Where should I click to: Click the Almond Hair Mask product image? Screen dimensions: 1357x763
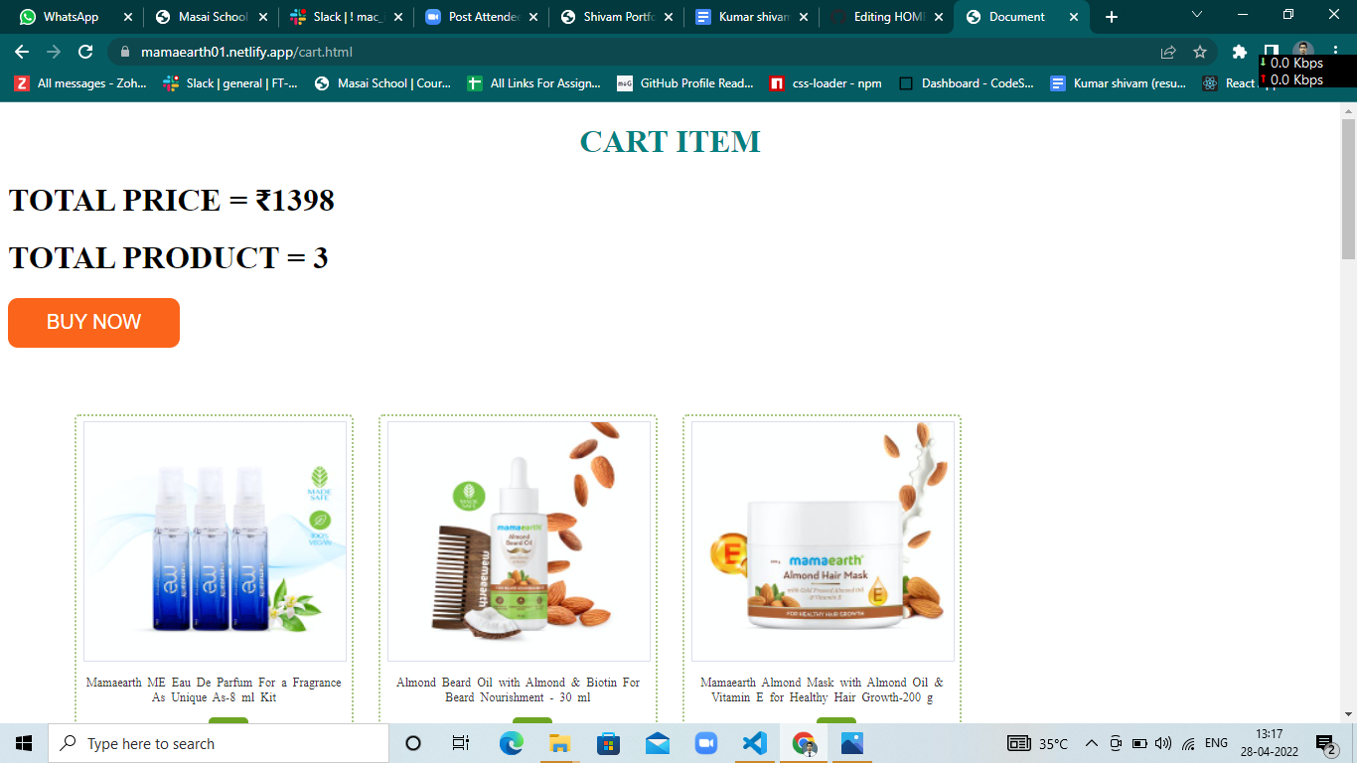coord(823,541)
